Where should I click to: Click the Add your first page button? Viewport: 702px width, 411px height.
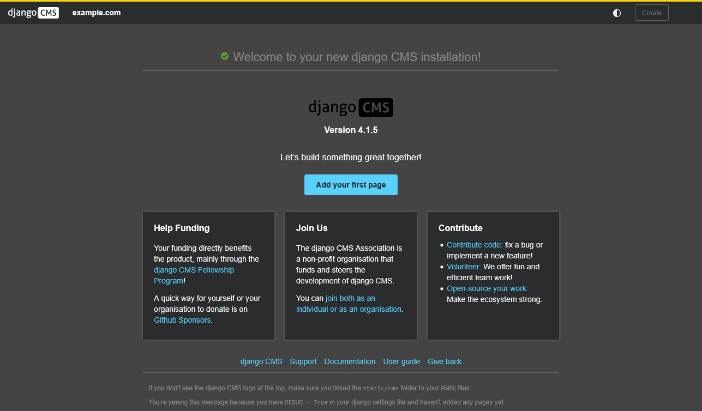[351, 185]
